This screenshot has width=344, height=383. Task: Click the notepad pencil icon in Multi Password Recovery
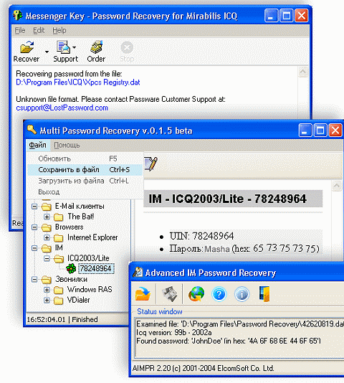point(150,164)
